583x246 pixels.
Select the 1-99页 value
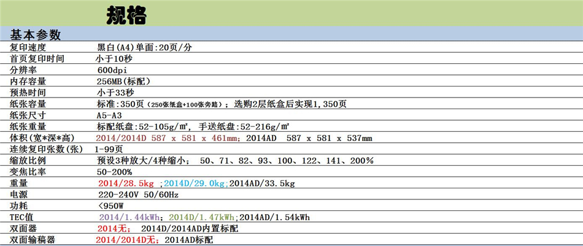[x=109, y=150]
